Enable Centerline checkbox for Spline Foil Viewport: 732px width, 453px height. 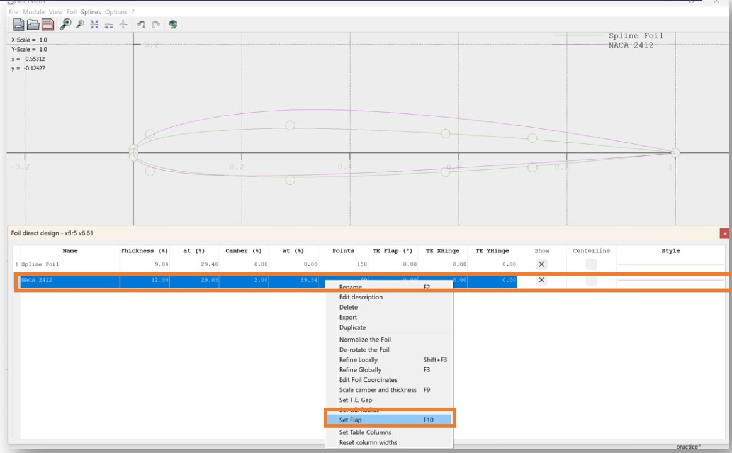point(591,264)
